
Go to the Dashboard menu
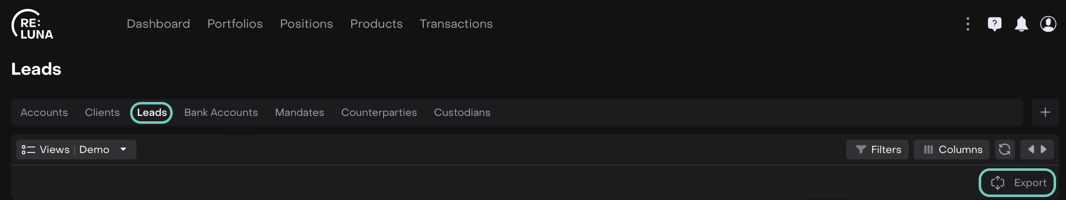coord(158,24)
